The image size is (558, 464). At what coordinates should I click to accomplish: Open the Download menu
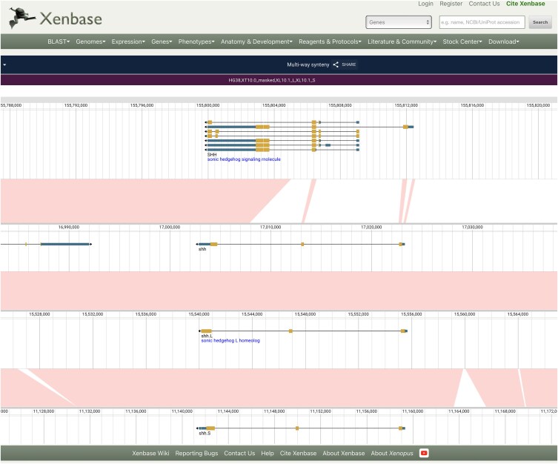pos(503,42)
